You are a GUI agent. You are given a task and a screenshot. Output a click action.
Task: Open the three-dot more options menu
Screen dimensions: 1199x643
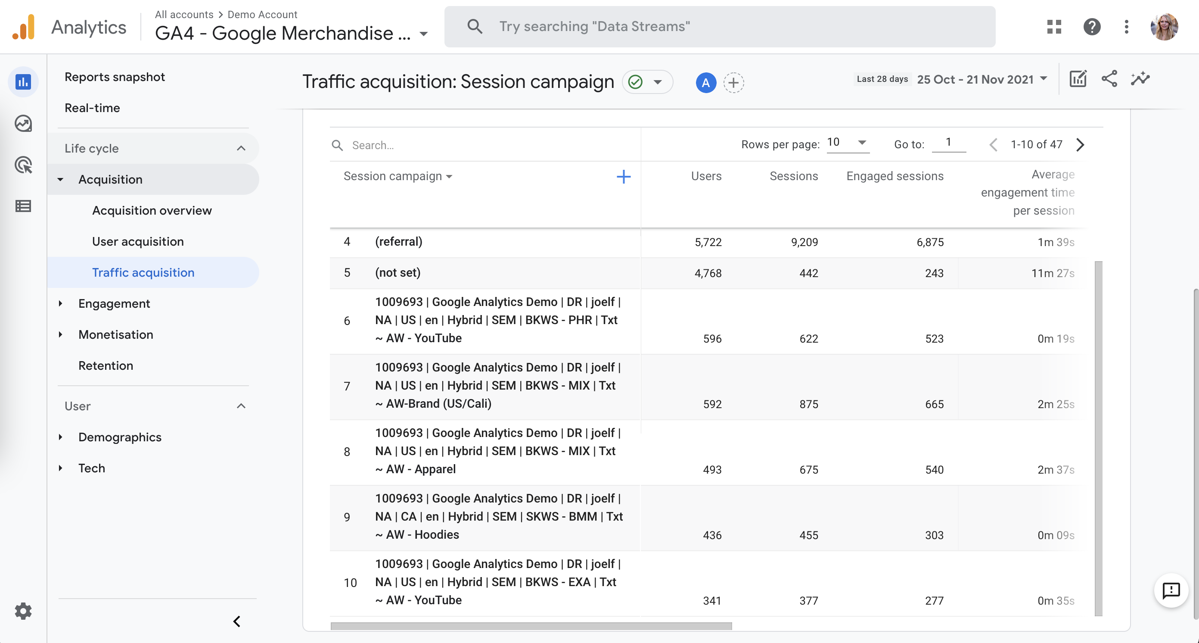pyautogui.click(x=1126, y=27)
